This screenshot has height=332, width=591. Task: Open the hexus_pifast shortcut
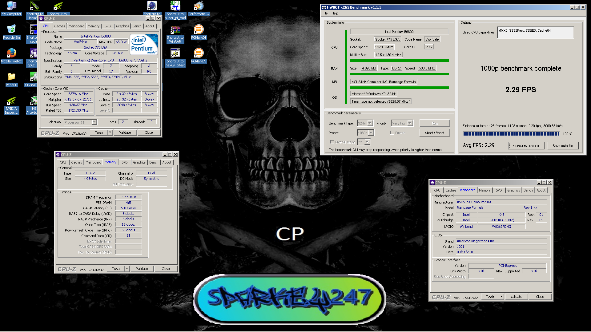(175, 57)
